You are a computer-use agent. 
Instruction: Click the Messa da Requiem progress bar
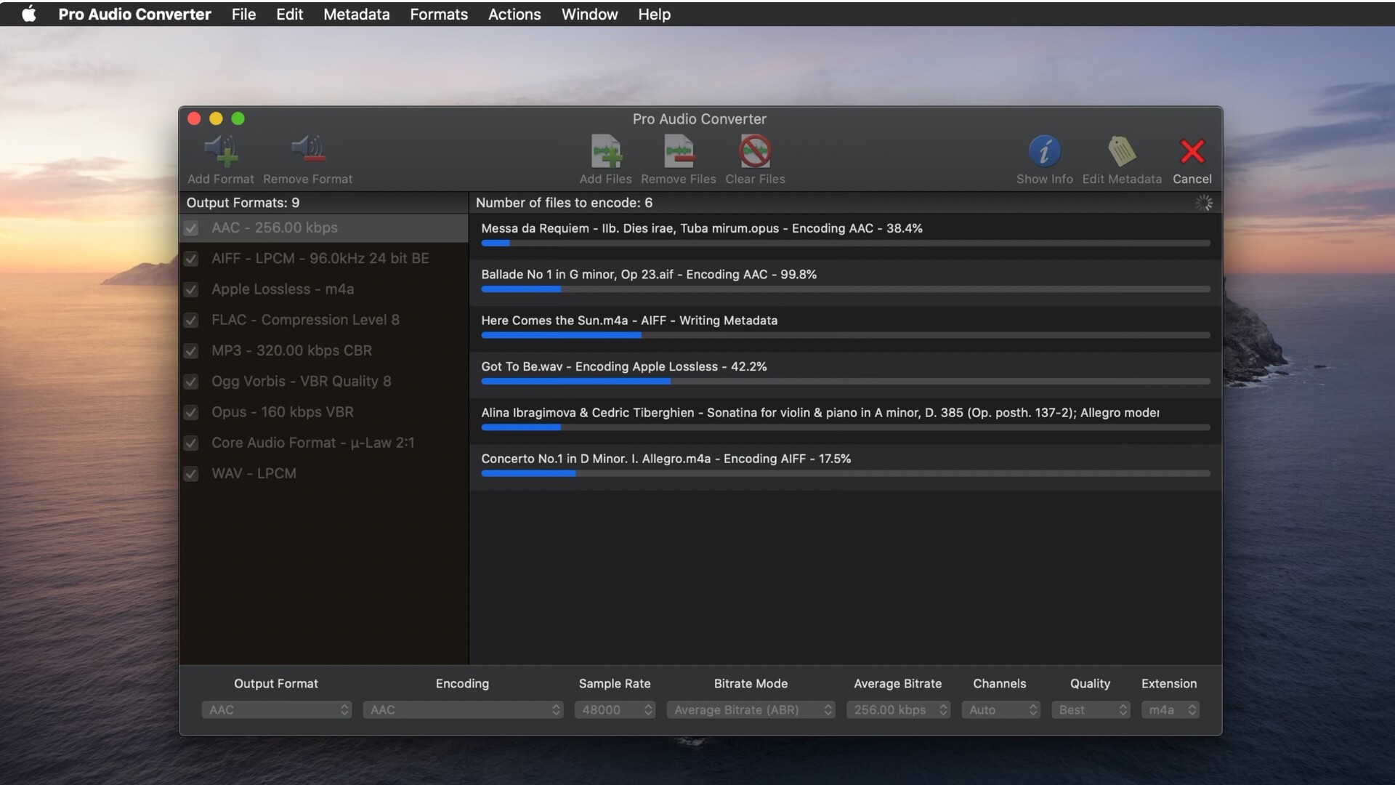pos(846,243)
